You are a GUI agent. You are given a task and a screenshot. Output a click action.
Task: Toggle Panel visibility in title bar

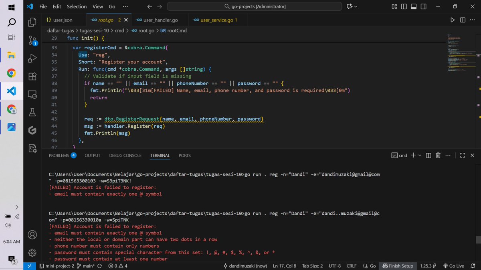tap(414, 6)
